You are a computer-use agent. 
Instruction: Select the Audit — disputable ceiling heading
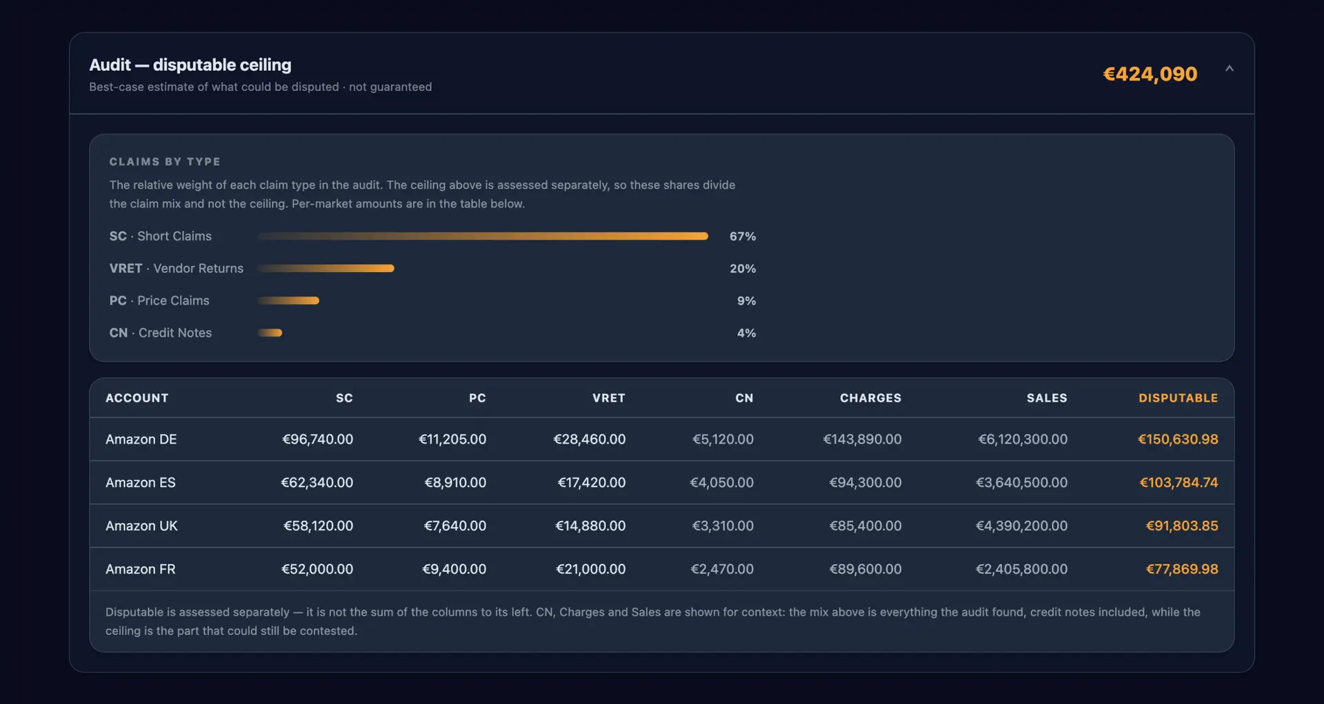click(x=190, y=65)
